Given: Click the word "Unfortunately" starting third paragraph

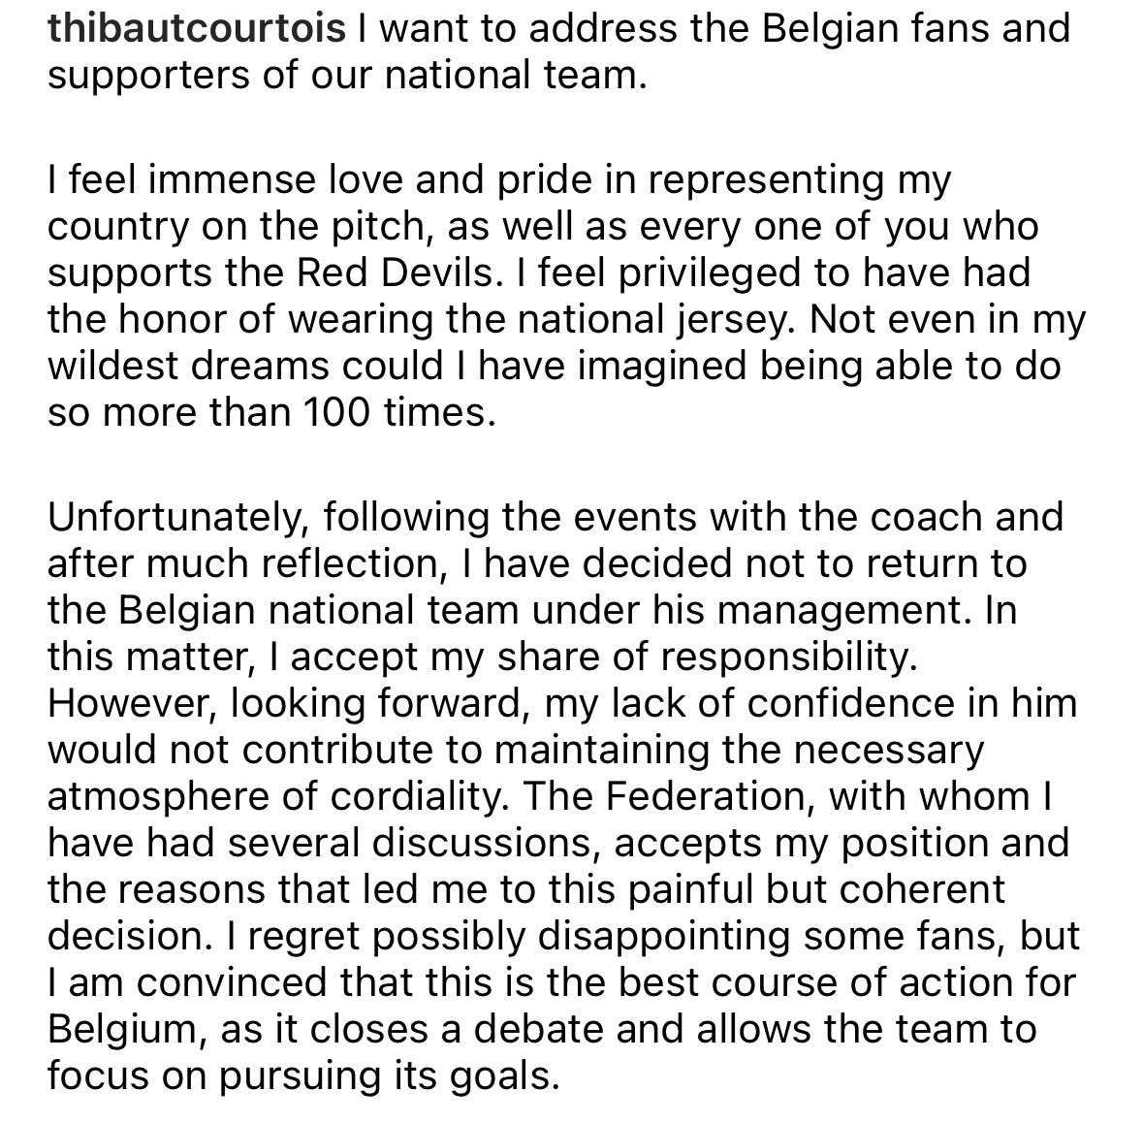Looking at the screenshot, I should [178, 515].
